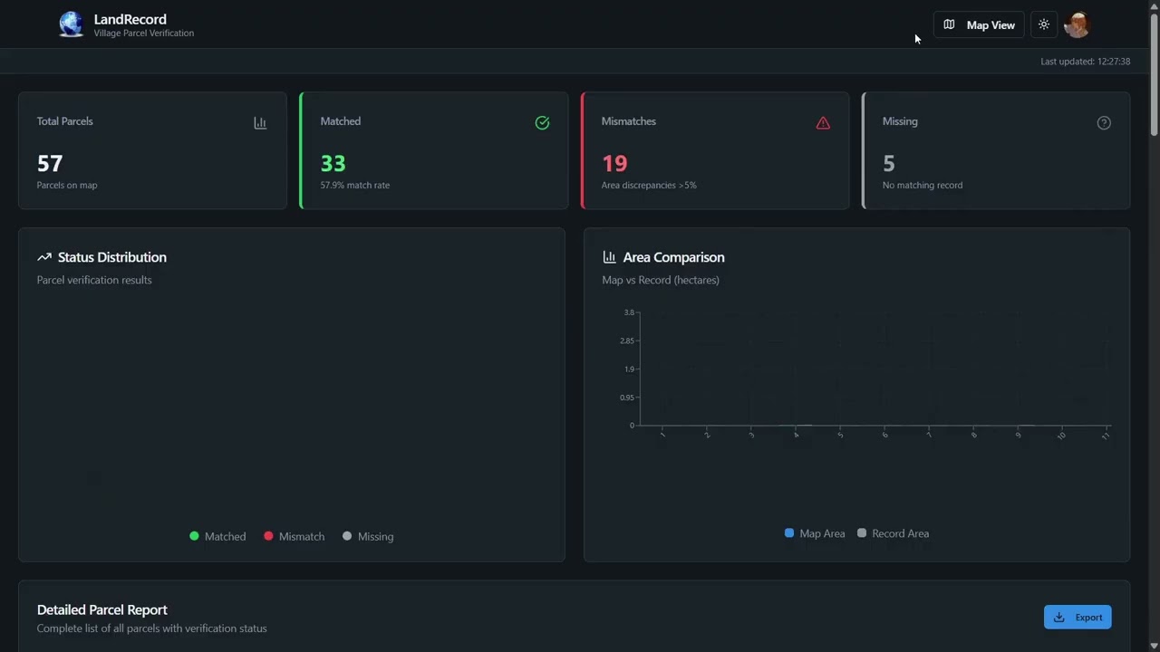The width and height of the screenshot is (1160, 652).
Task: Toggle the Record Area gray legend swatch
Action: point(862,533)
